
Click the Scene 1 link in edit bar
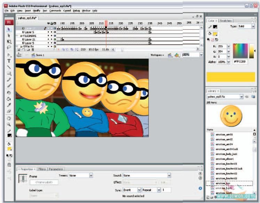tap(40, 55)
